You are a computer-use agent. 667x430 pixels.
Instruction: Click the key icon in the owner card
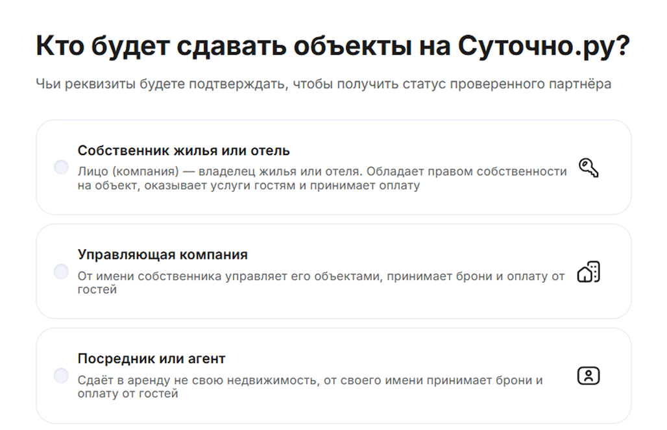click(588, 168)
